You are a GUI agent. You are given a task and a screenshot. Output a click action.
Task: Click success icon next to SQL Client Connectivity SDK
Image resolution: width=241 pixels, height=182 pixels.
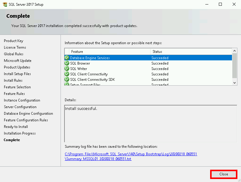(67, 80)
